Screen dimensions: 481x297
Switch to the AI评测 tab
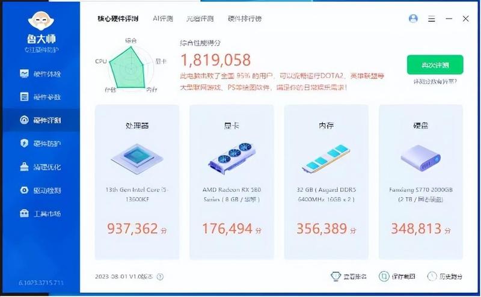(x=163, y=19)
